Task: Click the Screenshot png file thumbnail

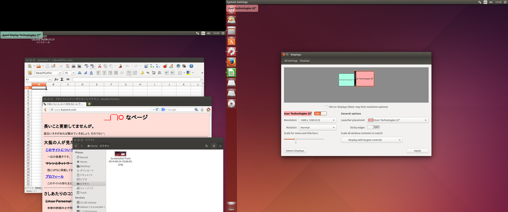Action: tap(120, 154)
